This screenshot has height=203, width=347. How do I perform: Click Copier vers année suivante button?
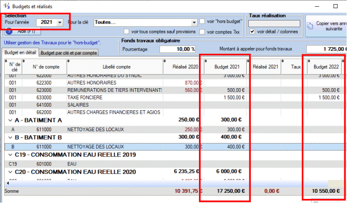click(x=326, y=26)
